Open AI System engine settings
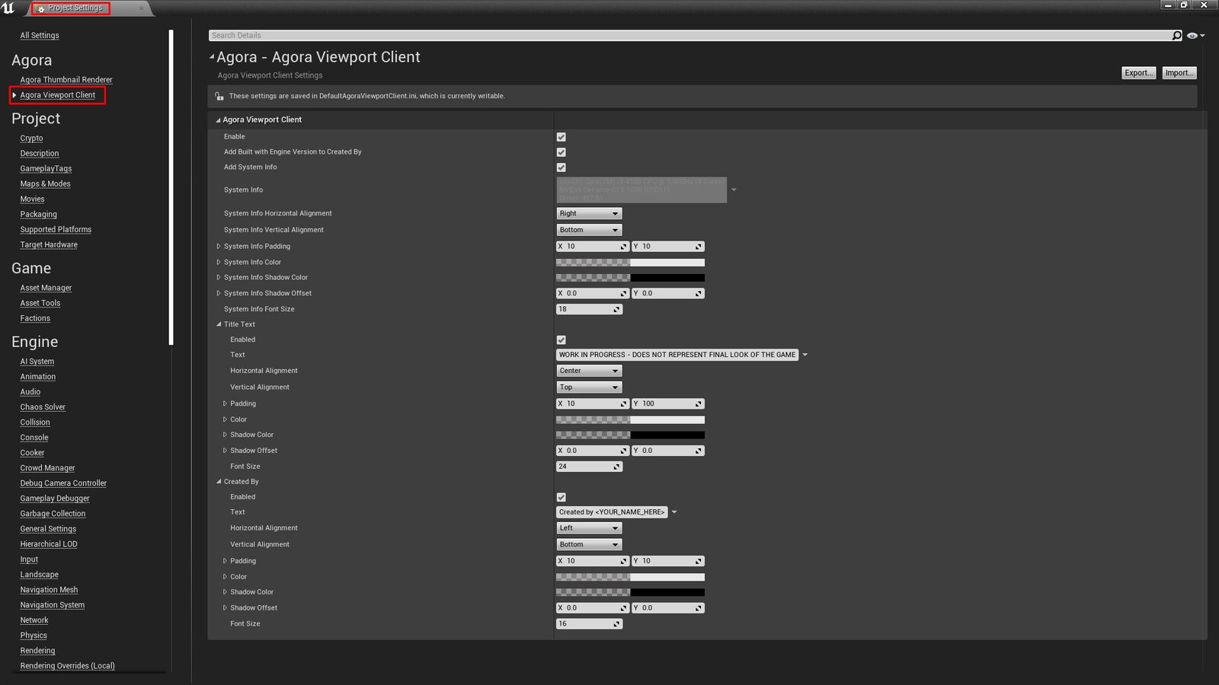The width and height of the screenshot is (1219, 685). [x=37, y=362]
